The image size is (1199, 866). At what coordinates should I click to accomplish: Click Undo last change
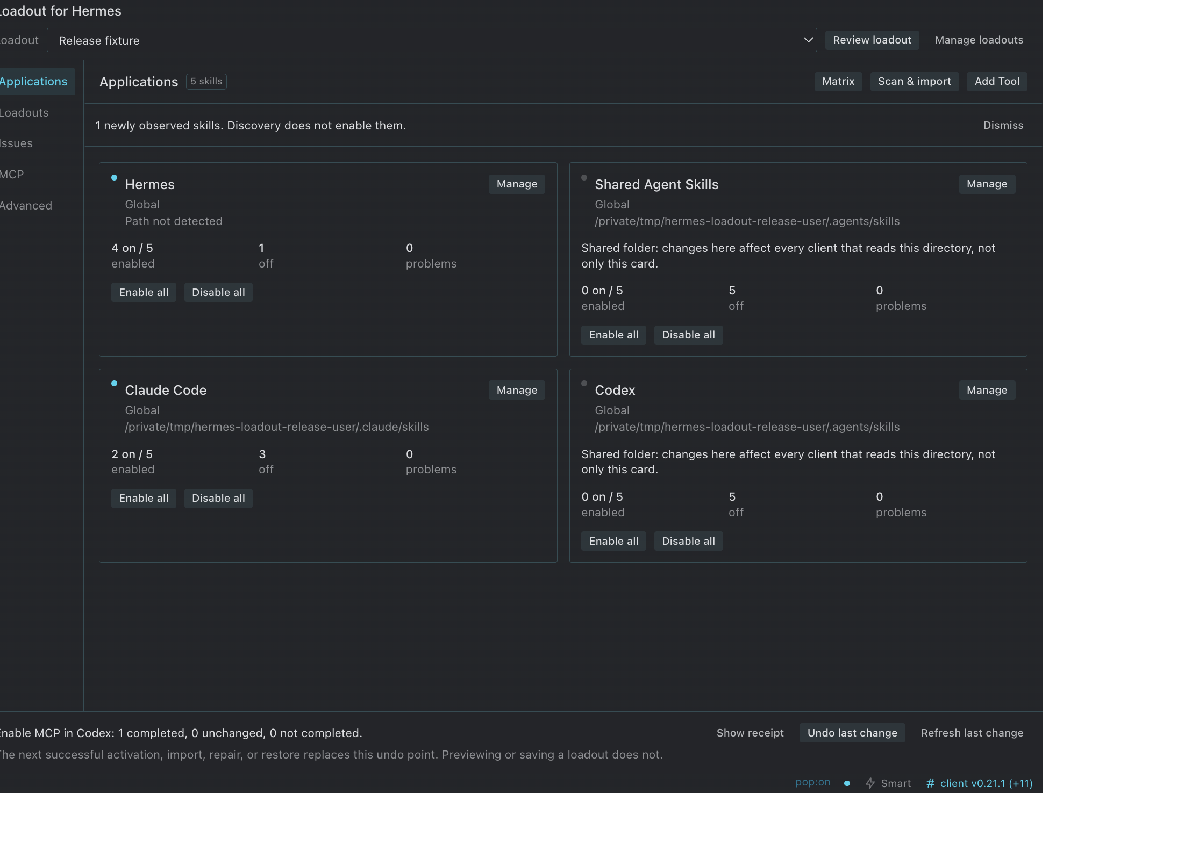[852, 733]
